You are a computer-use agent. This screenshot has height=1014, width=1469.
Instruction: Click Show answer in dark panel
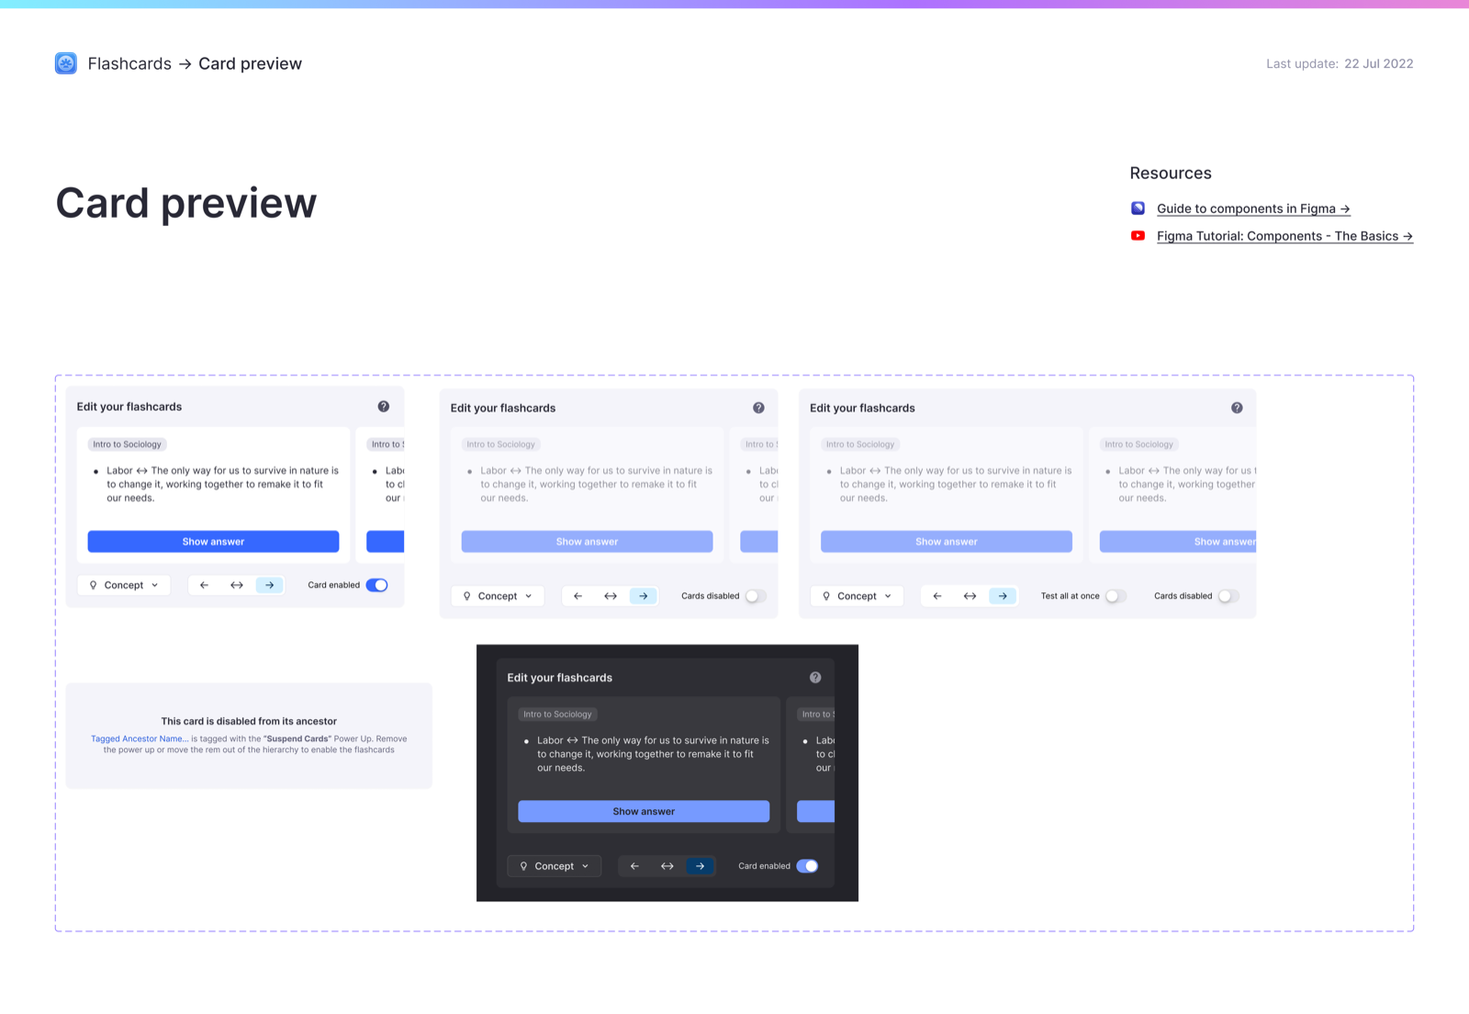pyautogui.click(x=644, y=812)
